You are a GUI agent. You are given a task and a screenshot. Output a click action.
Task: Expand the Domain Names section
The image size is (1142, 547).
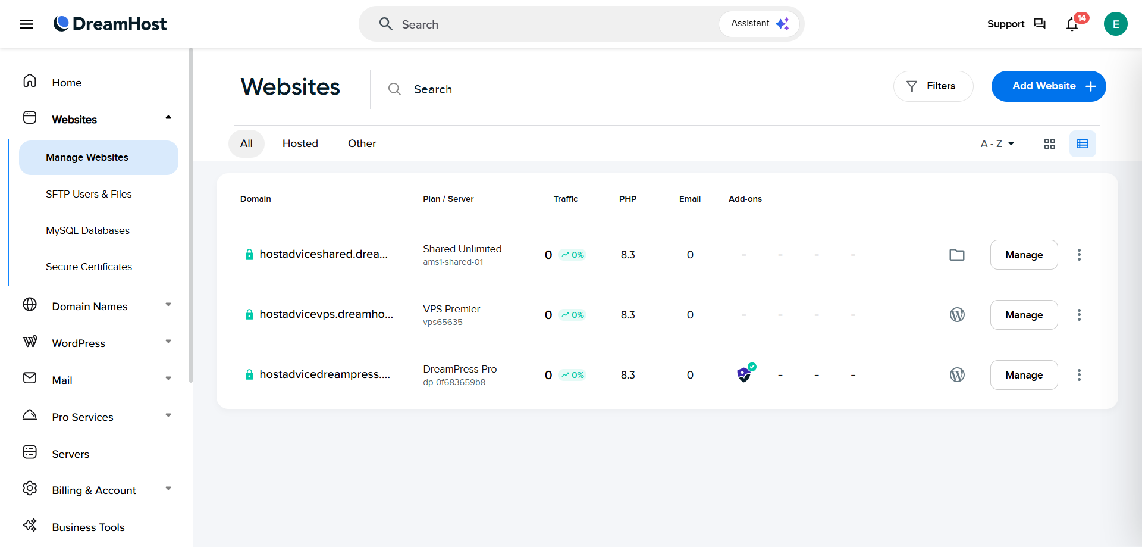pyautogui.click(x=168, y=305)
